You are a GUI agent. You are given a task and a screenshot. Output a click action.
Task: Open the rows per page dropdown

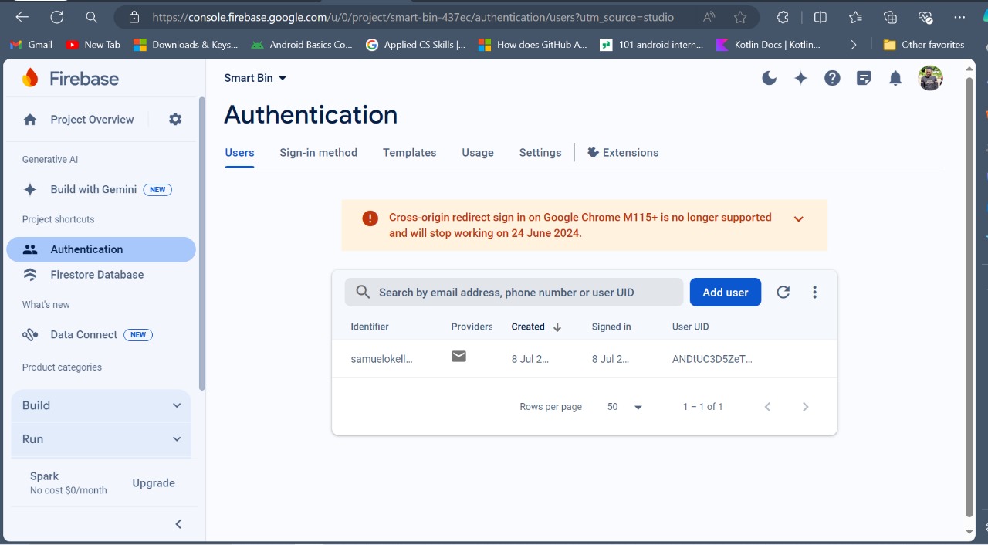point(625,407)
